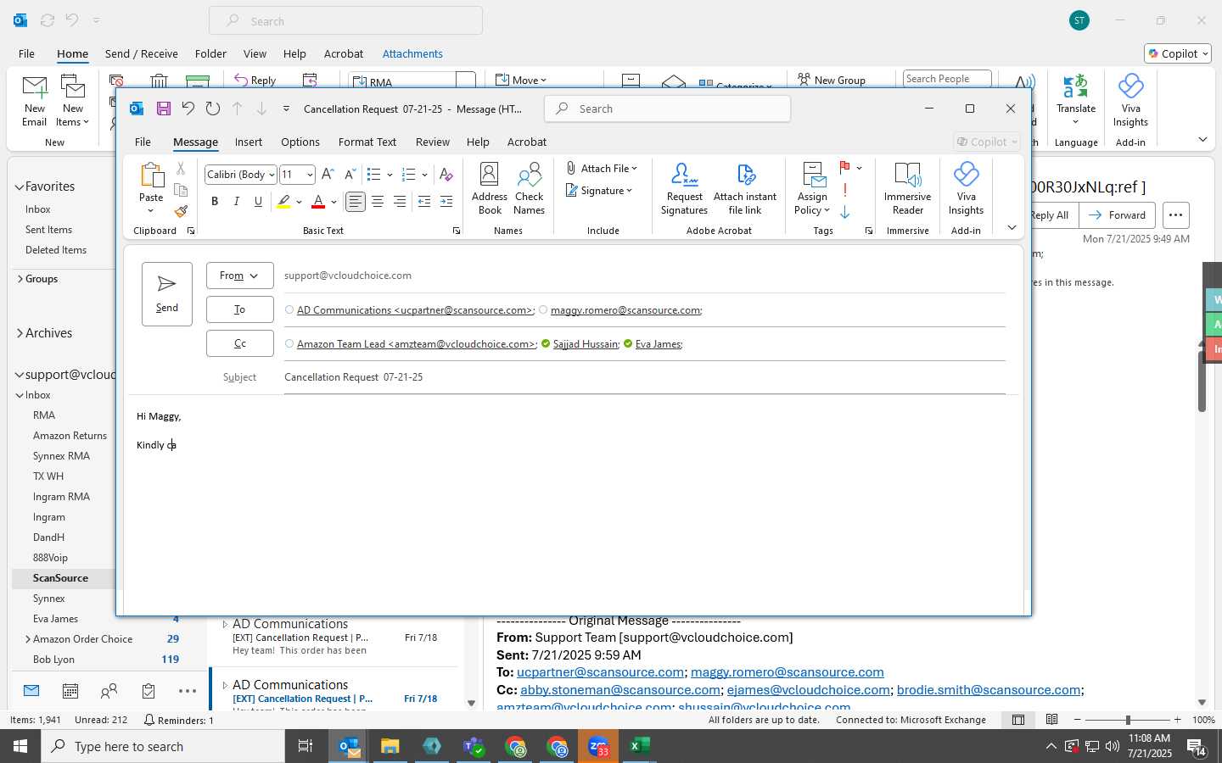Toggle italic formatting
Screen dimensions: 1222x763
[x=237, y=202]
